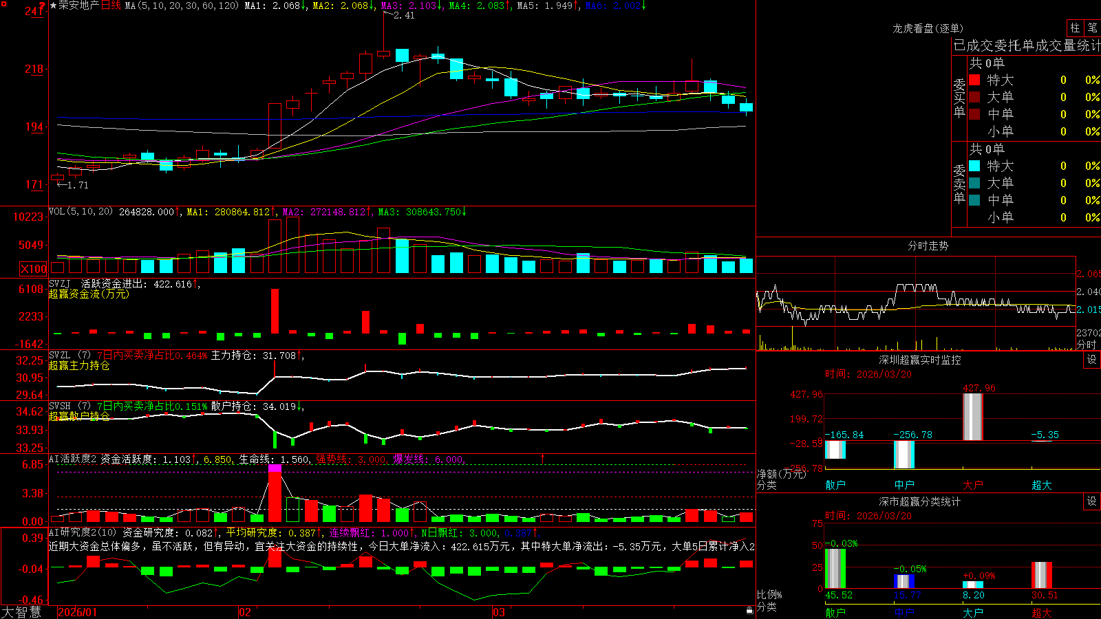Click the 活跃资金进出: 422.616 value

136,283
